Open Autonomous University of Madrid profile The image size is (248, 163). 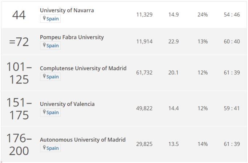point(83,139)
